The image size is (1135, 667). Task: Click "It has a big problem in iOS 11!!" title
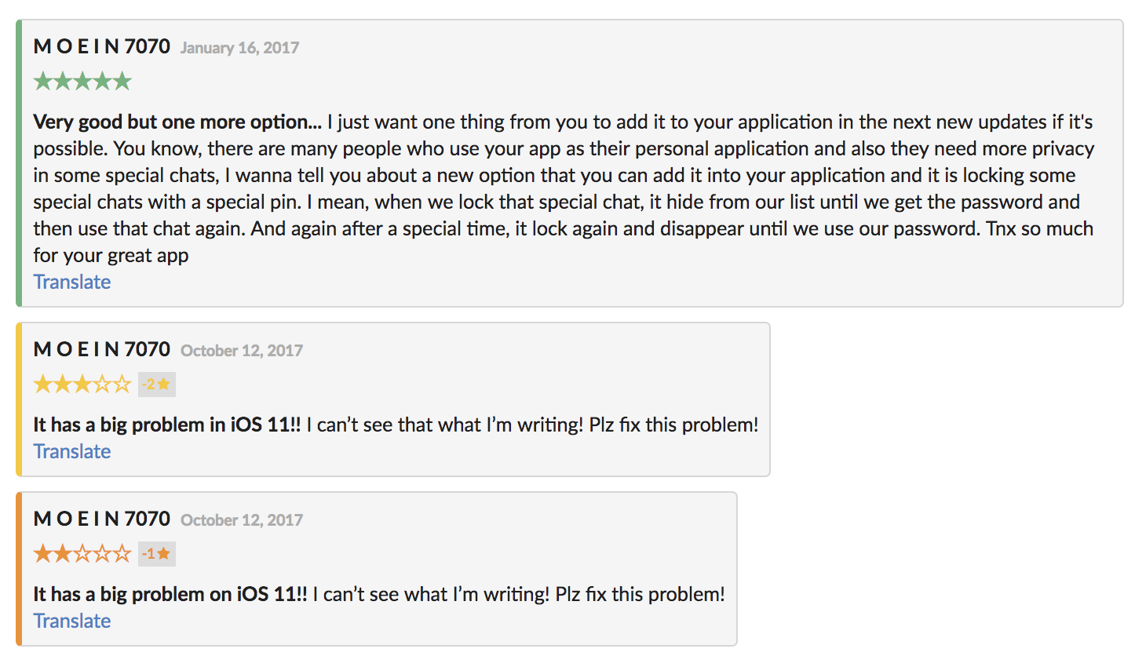tap(166, 425)
